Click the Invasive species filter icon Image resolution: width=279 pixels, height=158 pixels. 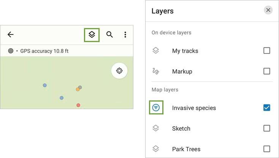click(156, 108)
